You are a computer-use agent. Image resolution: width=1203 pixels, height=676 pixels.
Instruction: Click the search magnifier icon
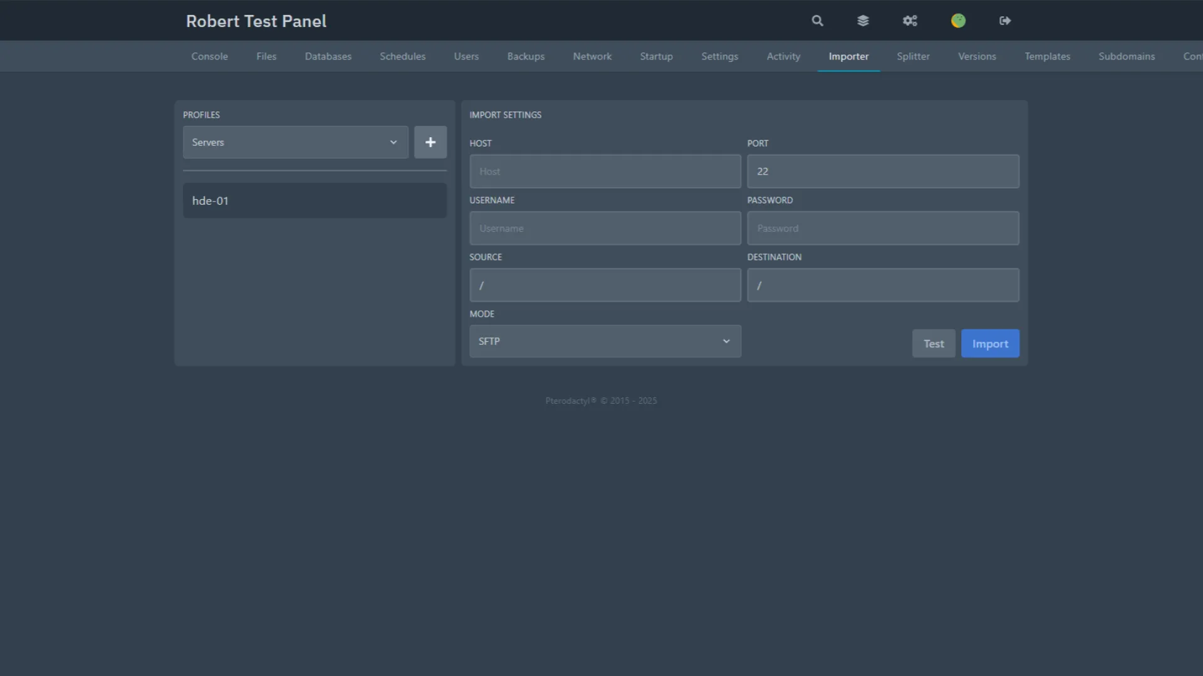817,21
